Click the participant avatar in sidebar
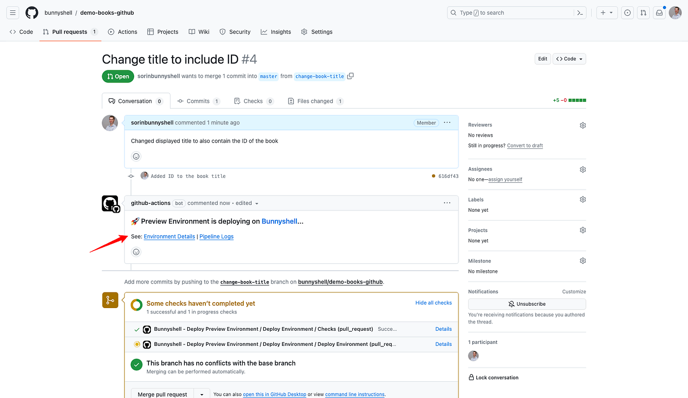The width and height of the screenshot is (688, 398). click(x=474, y=356)
